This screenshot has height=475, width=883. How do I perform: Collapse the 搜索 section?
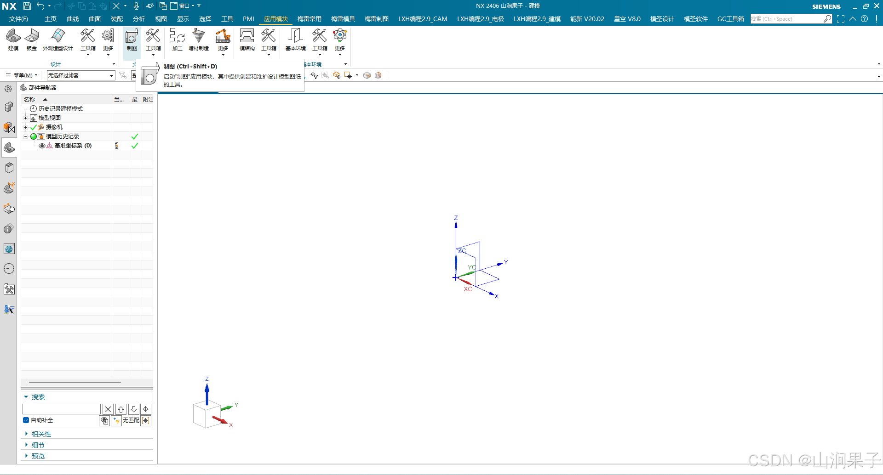pos(26,397)
